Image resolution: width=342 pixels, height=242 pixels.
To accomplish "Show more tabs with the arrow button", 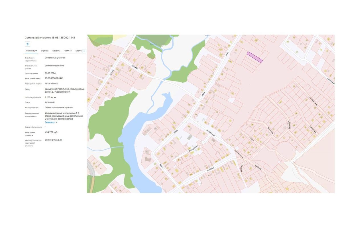I will coord(84,51).
